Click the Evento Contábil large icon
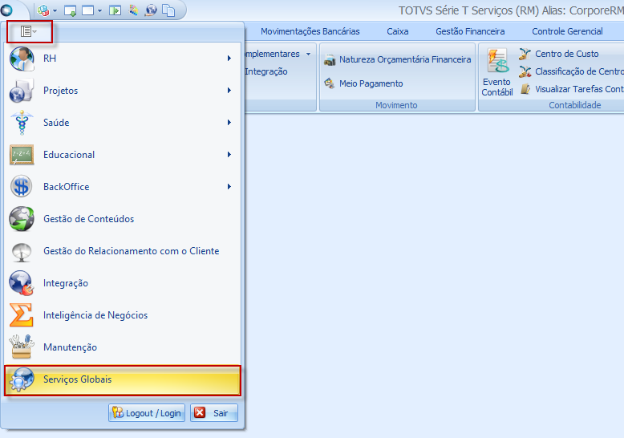This screenshot has width=624, height=438. pos(497,61)
